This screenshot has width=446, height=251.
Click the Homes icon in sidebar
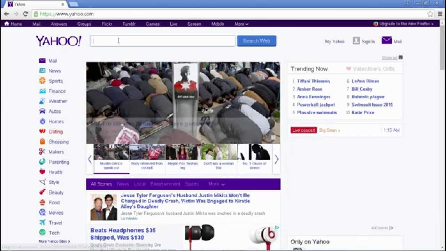click(x=42, y=121)
